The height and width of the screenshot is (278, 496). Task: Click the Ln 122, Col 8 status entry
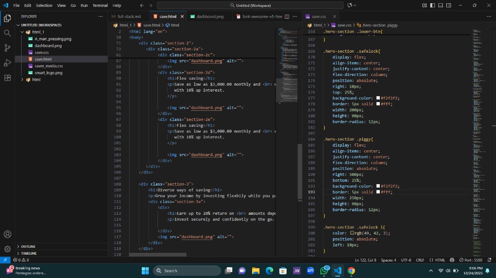coord(366,260)
